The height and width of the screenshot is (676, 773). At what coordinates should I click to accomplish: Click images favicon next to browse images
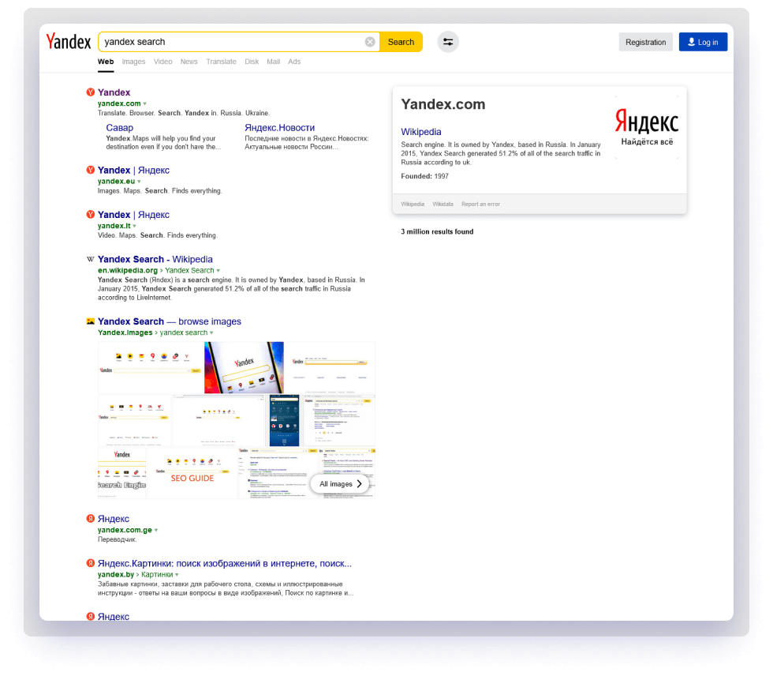click(91, 321)
